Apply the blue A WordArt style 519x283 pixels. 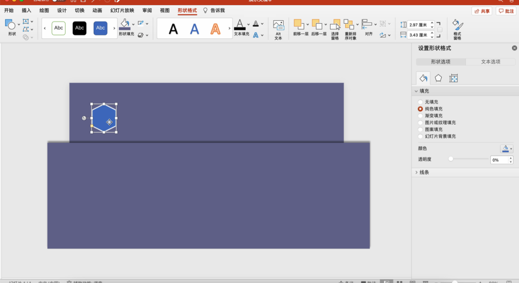coord(194,29)
